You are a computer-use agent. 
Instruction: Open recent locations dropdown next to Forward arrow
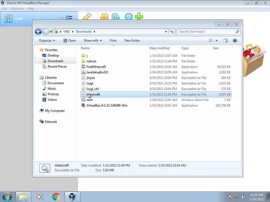[x=51, y=32]
